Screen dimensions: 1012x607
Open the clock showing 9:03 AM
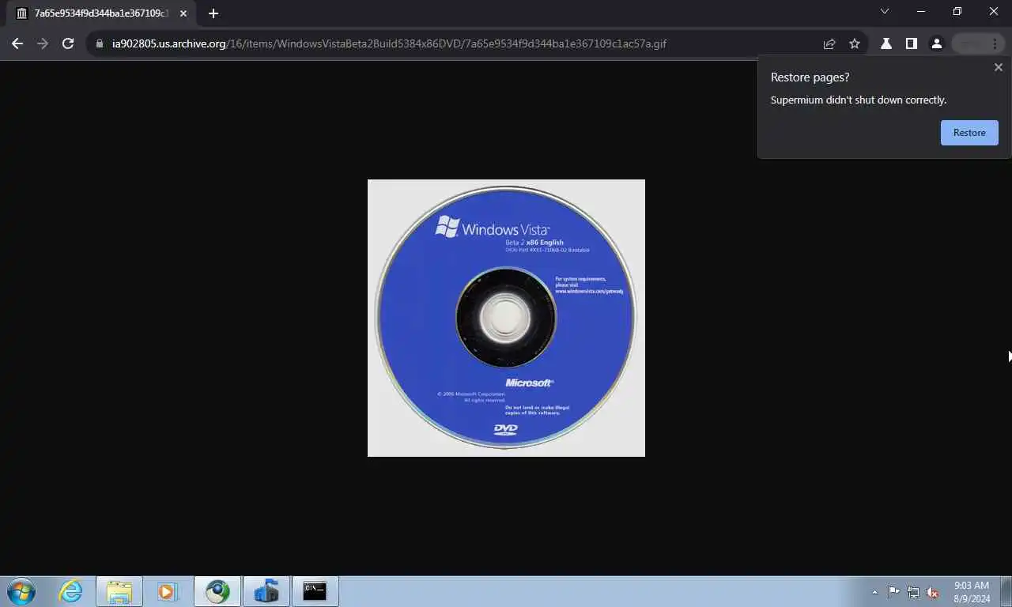(972, 592)
